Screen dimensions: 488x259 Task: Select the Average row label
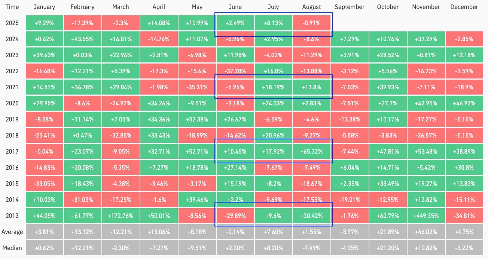[x=12, y=232]
